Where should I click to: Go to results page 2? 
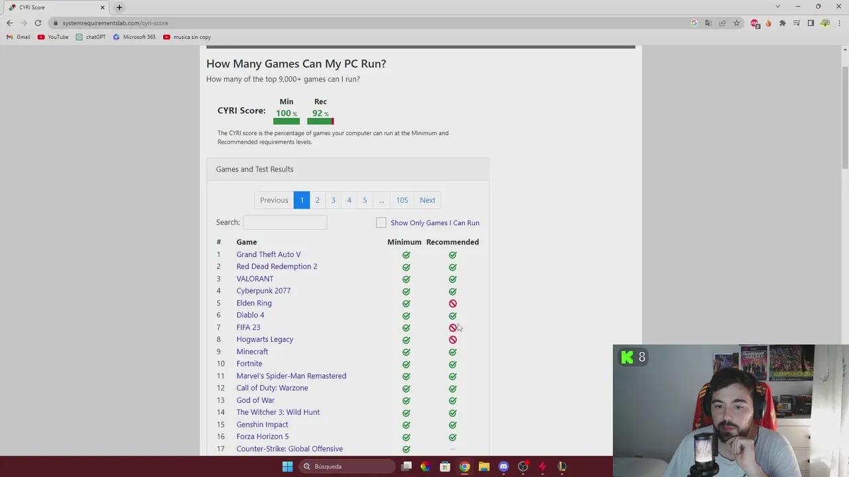point(317,200)
